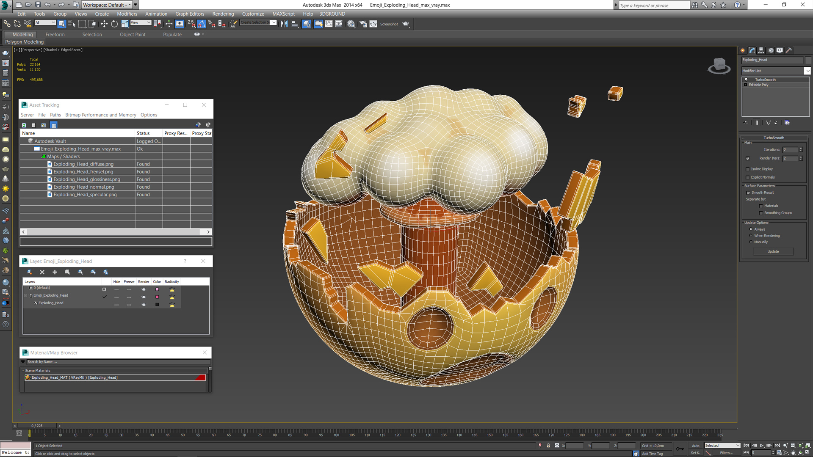Select the Move tool in main toolbar
This screenshot has height=457, width=813.
104,24
